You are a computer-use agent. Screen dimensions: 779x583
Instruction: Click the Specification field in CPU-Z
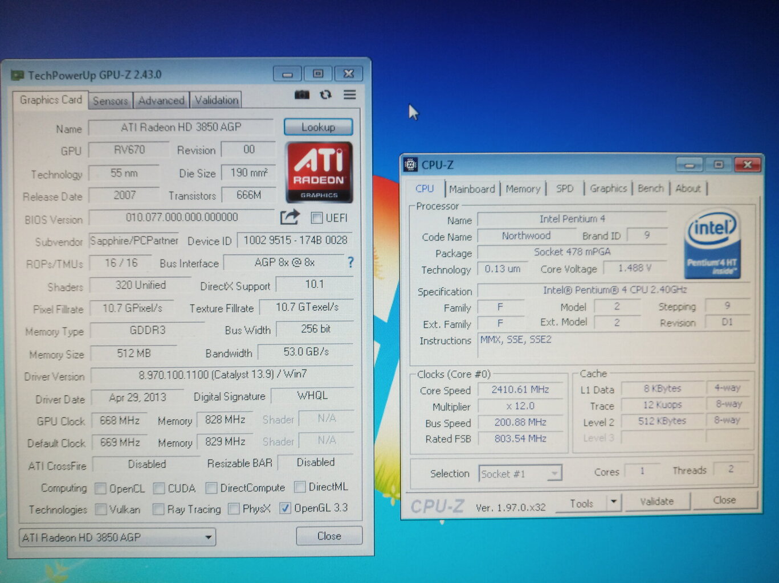(x=615, y=290)
